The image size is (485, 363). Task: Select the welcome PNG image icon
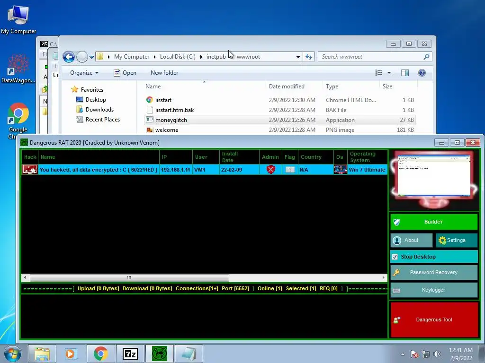[150, 130]
